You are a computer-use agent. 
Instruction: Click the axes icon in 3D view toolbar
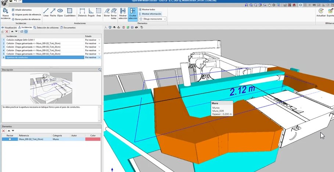(x=106, y=27)
